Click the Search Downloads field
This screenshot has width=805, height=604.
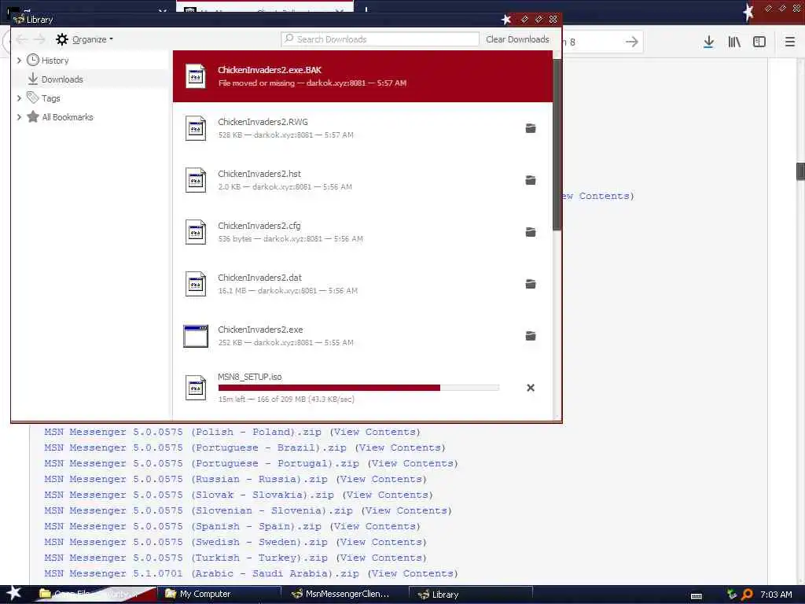(380, 39)
